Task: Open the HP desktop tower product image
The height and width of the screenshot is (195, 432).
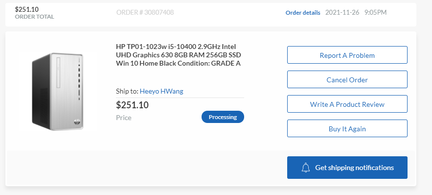Action: click(58, 91)
